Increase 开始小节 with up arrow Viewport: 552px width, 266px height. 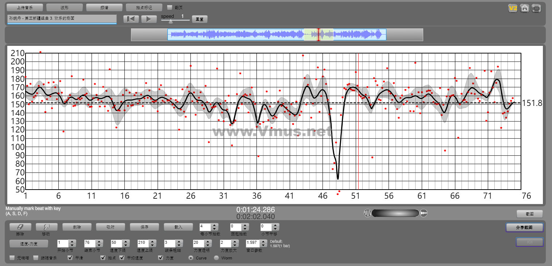72,241
